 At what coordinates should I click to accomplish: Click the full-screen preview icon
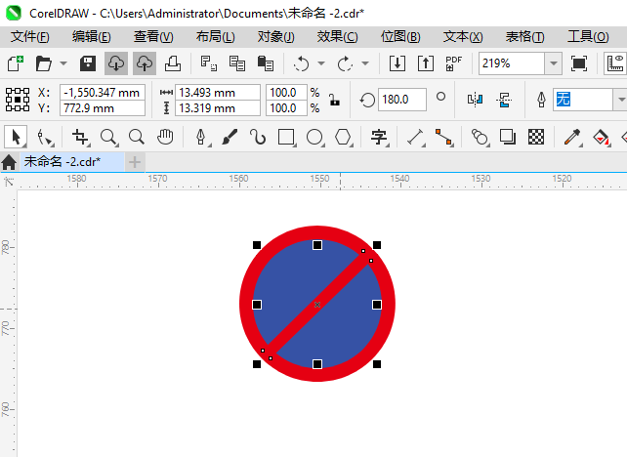[579, 63]
